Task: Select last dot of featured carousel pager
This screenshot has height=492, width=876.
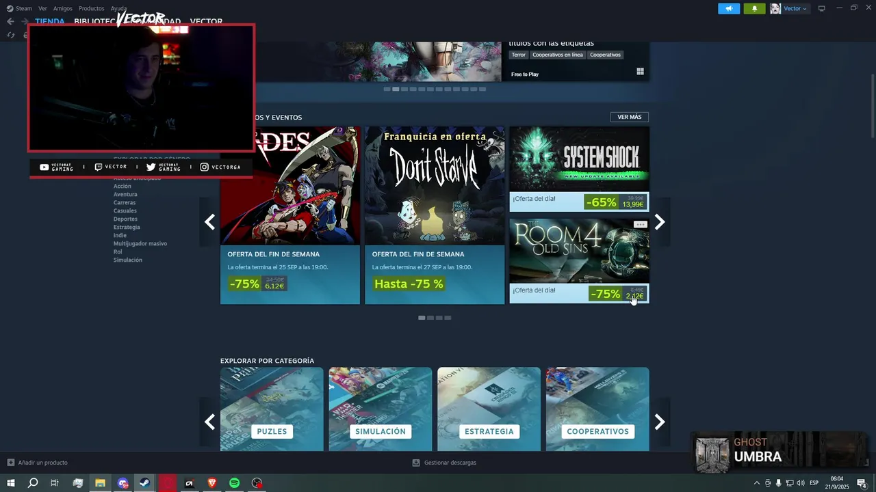Action: point(482,89)
